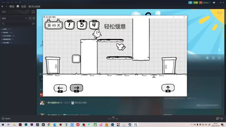Screen dimensions: 226x127
Task: Click the ready-to-play filter icon
Action: tap(34, 18)
